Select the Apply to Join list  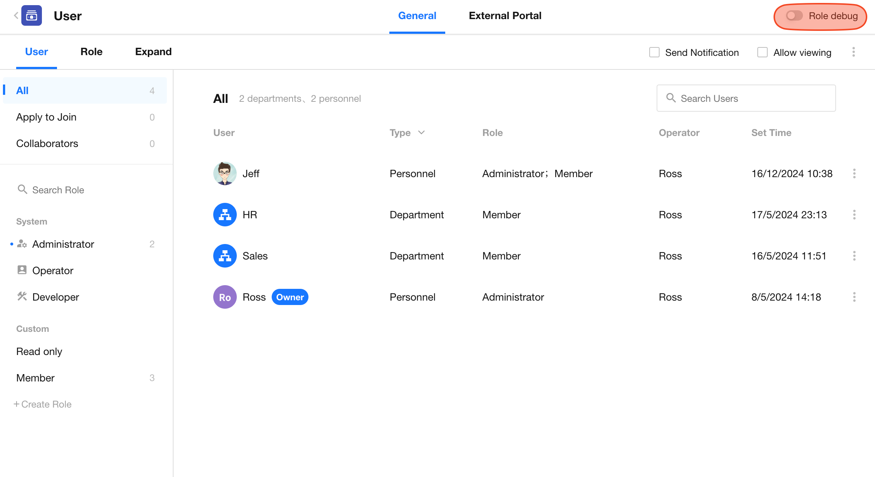tap(46, 117)
